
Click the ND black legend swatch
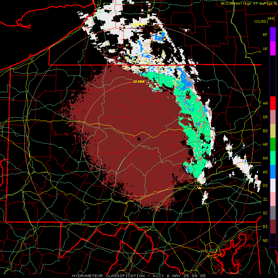pos(273,240)
